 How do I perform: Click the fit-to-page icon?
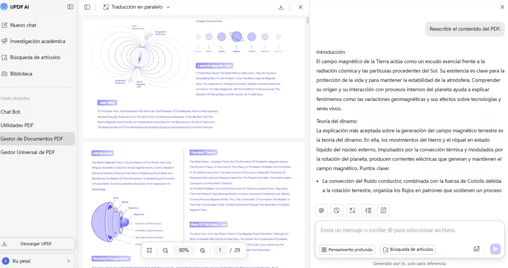point(149,250)
